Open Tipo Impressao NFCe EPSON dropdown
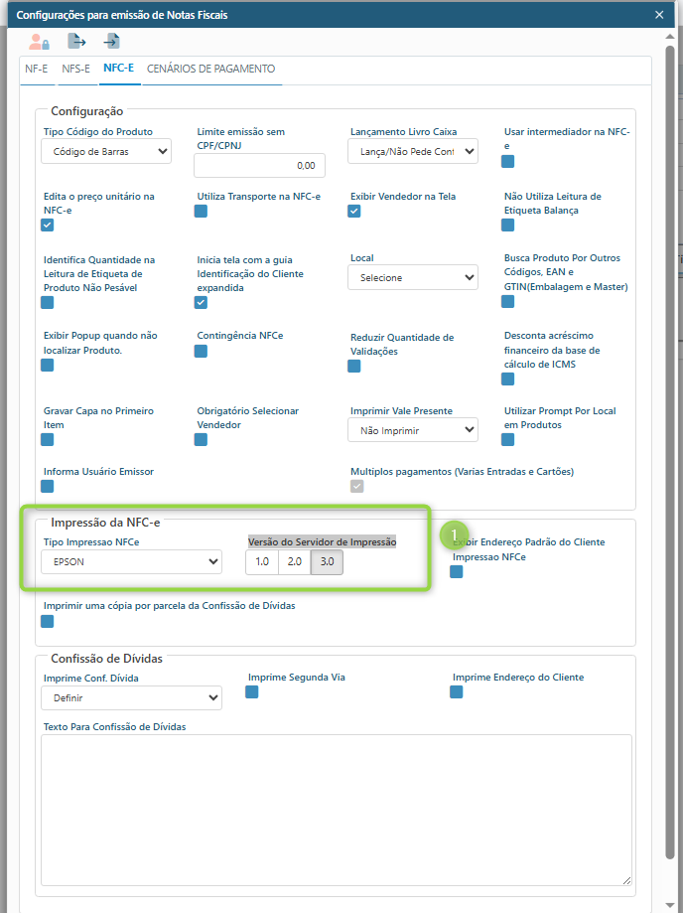This screenshot has width=683, height=913. [x=131, y=562]
